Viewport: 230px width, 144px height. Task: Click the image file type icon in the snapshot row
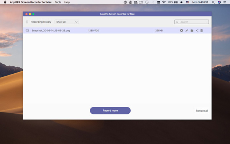tap(27, 31)
